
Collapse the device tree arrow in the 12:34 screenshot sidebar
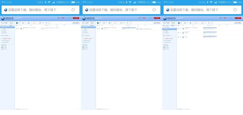click(x=163, y=25)
